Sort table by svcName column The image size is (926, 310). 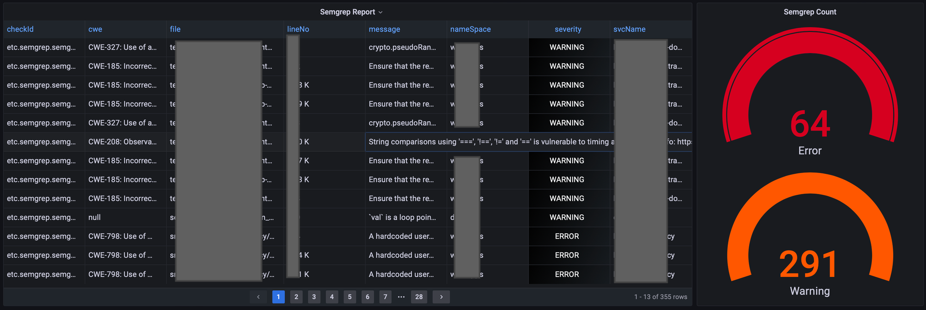[x=629, y=29]
